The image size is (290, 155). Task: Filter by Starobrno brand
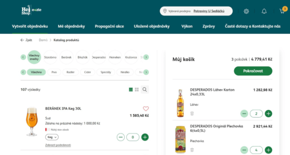tap(50, 57)
